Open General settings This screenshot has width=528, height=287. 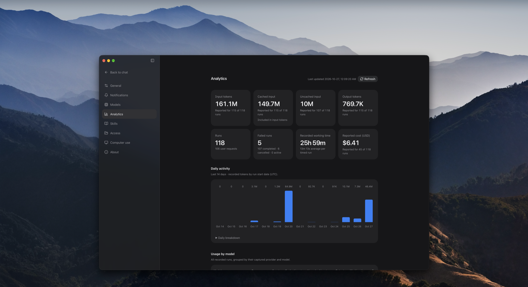[x=129, y=86]
